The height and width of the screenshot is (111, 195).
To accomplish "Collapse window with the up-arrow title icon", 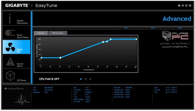I will pyautogui.click(x=186, y=6).
